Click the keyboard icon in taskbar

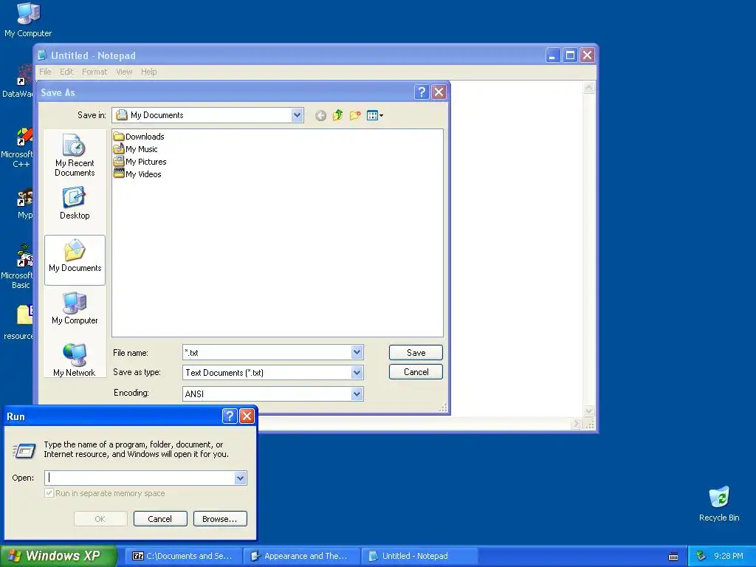[x=673, y=557]
